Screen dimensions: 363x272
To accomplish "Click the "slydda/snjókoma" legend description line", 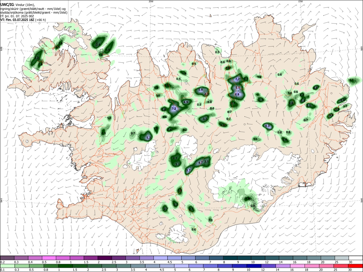I will click(34, 12).
